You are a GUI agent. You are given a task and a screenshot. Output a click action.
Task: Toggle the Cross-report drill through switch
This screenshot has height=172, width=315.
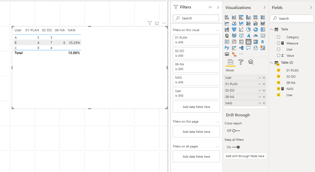[x=236, y=131]
